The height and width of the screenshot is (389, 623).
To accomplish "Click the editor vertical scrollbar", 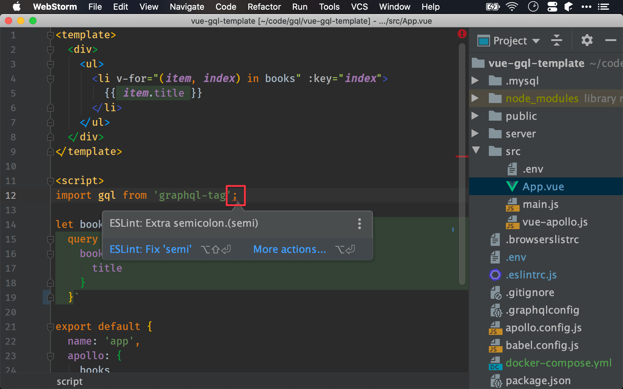I will (462, 164).
